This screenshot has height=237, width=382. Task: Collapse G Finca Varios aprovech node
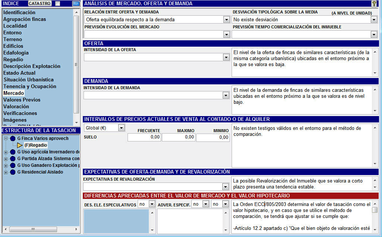pyautogui.click(x=6, y=138)
